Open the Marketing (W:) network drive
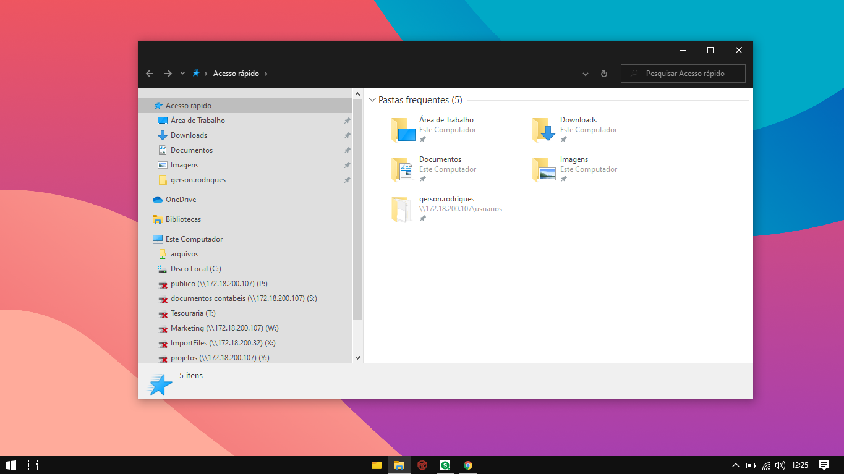This screenshot has height=474, width=844. 224,328
